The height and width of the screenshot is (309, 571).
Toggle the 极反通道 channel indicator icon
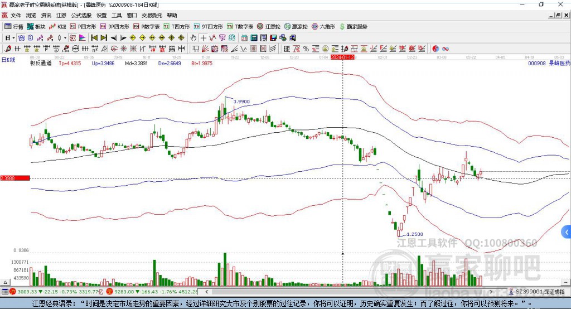[73, 38]
